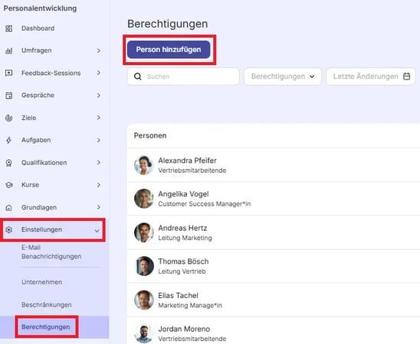The width and height of the screenshot is (420, 344).
Task: Open the Letzte Änderungen date filter
Action: point(371,76)
